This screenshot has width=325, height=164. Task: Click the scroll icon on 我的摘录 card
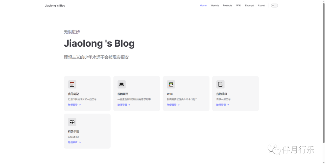tap(220, 84)
